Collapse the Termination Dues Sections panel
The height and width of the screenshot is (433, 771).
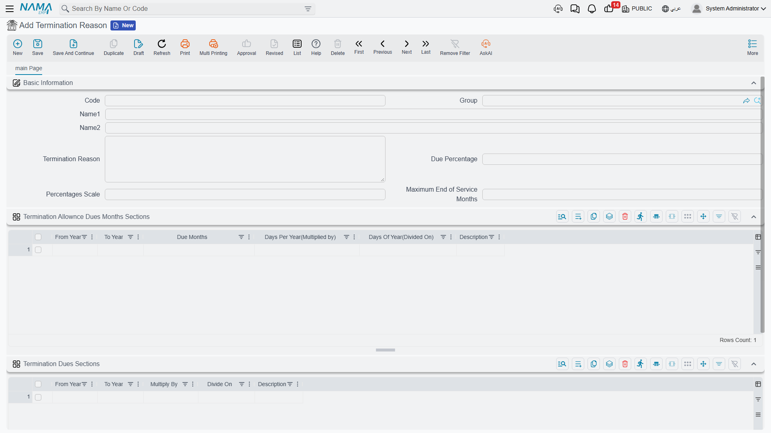pyautogui.click(x=753, y=364)
